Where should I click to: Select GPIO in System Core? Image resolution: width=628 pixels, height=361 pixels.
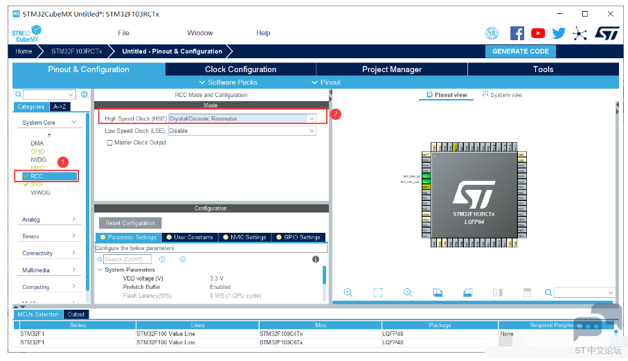(37, 152)
